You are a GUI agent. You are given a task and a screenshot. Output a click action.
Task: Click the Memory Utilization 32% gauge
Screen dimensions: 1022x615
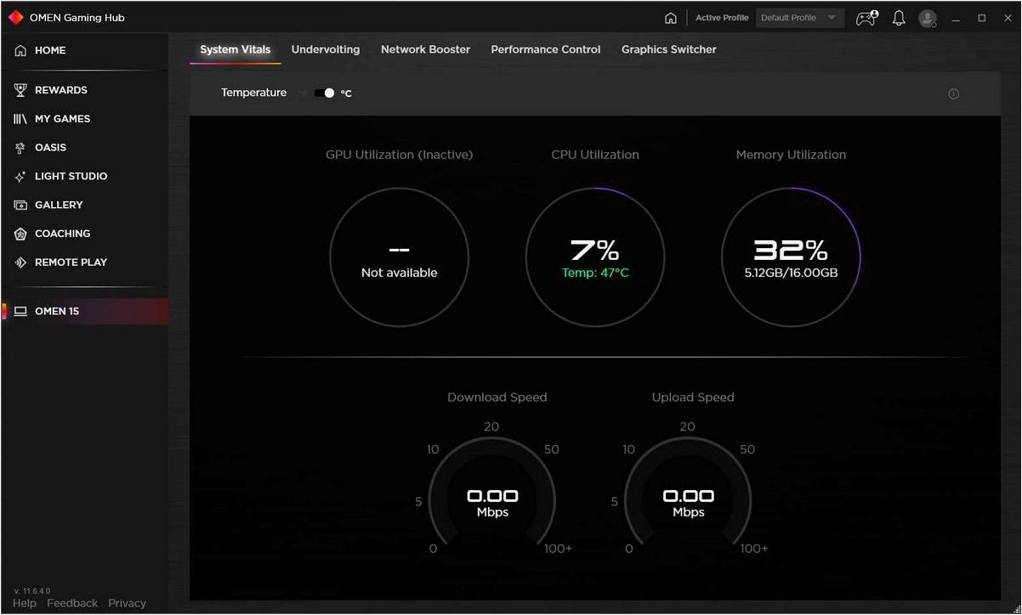tap(791, 257)
